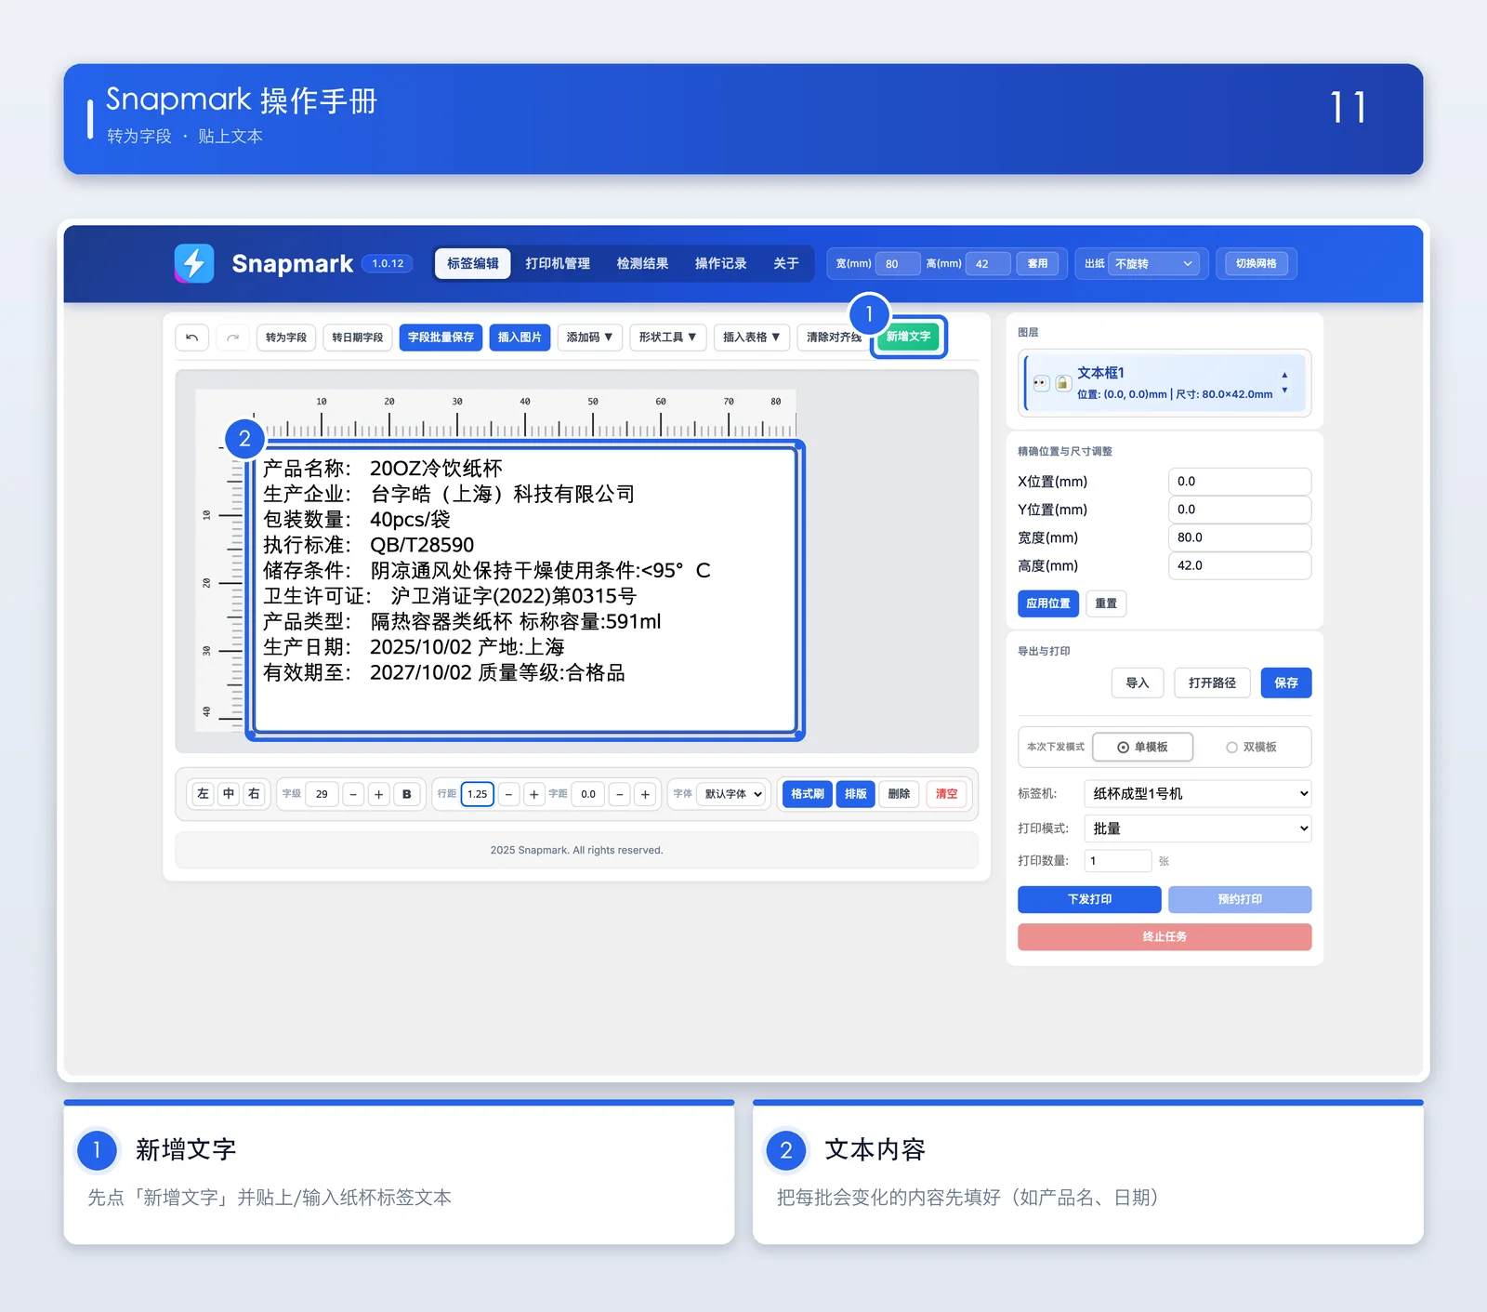Click the redo arrow button
Image resolution: width=1487 pixels, height=1312 pixels.
coord(233,338)
